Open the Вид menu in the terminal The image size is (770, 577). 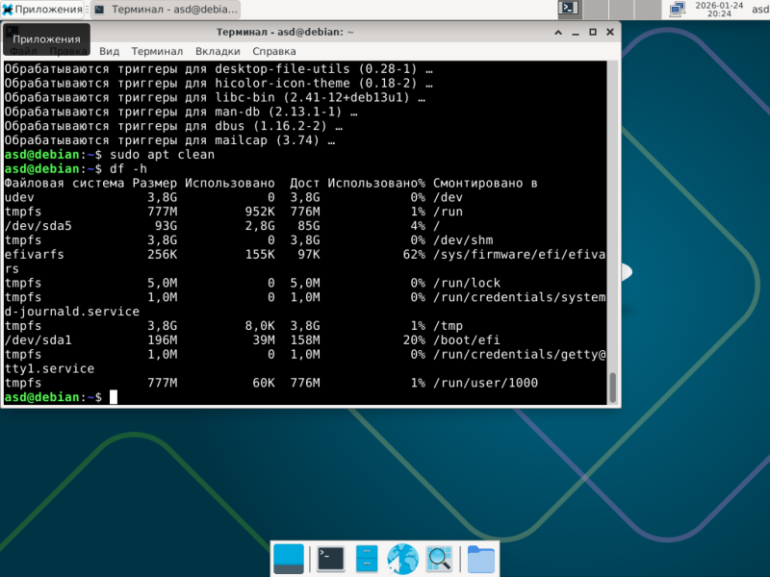point(109,51)
